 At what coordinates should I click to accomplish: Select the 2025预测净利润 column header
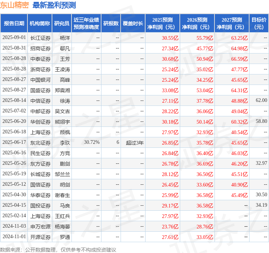pyautogui.click(x=162, y=23)
